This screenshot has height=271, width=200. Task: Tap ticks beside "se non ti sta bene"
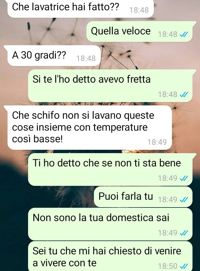pos(184,178)
